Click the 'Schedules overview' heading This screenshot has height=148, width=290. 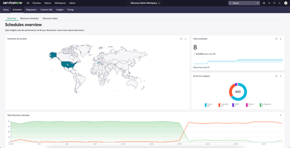tap(24, 25)
